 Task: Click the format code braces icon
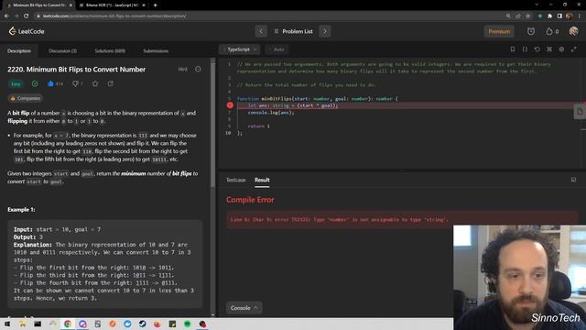[x=525, y=49]
